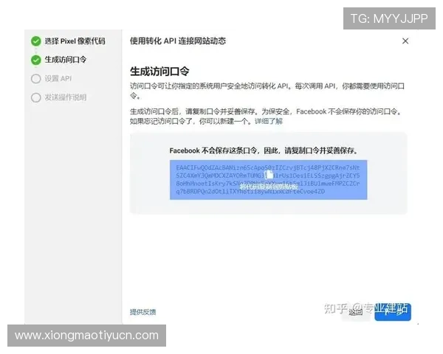This screenshot has width=443, height=354.
Task: Close the Conversions API setup dialog
Action: pyautogui.click(x=405, y=41)
